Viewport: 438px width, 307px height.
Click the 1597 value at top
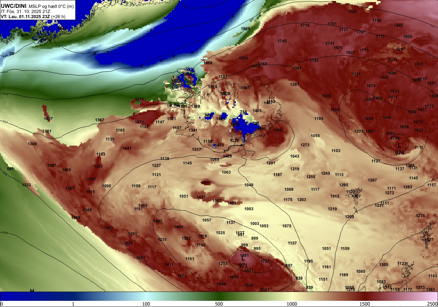click(353, 12)
